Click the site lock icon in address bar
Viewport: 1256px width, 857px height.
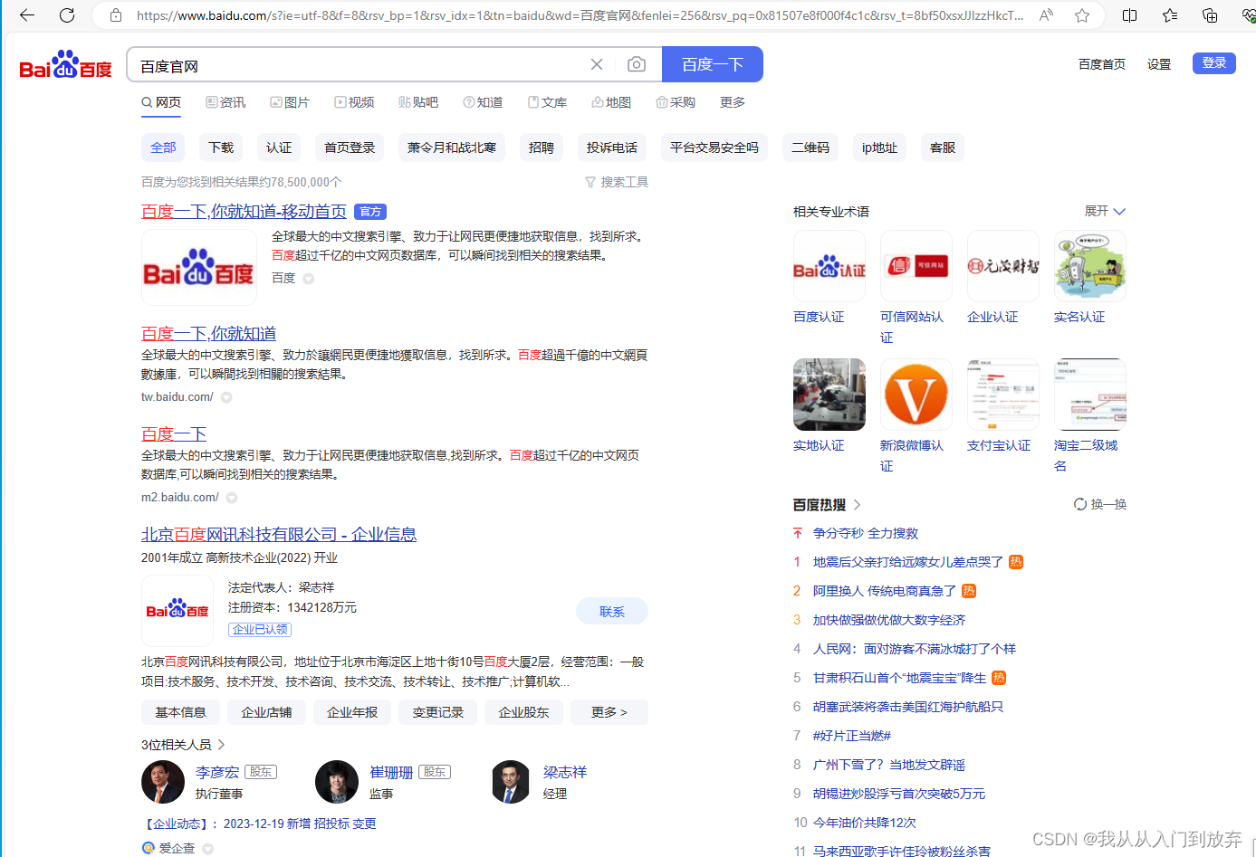(115, 15)
